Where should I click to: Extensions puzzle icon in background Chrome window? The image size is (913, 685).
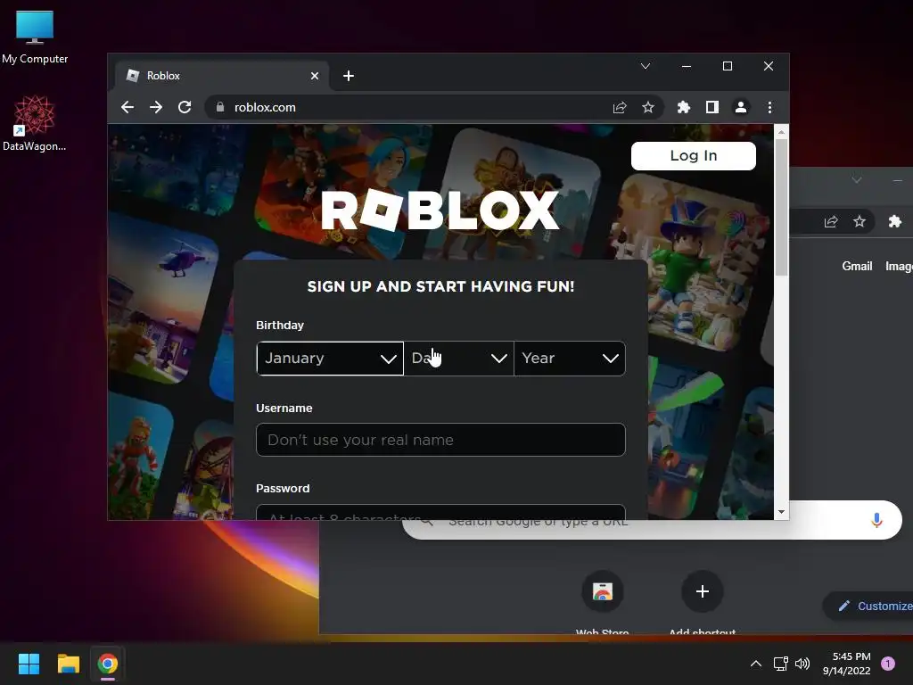pyautogui.click(x=895, y=221)
